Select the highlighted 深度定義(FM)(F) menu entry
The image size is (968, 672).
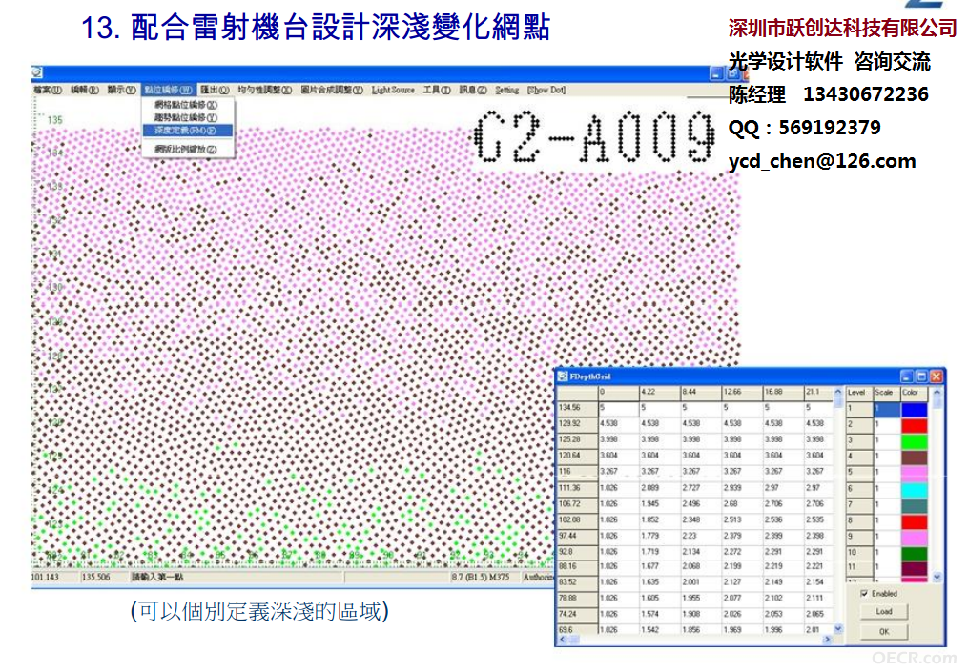tap(188, 131)
